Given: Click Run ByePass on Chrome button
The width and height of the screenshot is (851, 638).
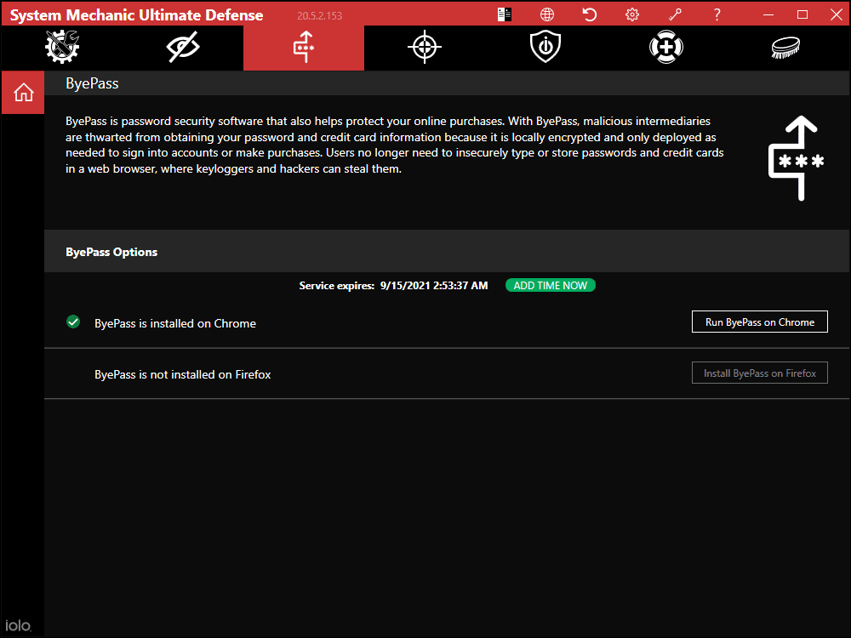Looking at the screenshot, I should click(759, 322).
